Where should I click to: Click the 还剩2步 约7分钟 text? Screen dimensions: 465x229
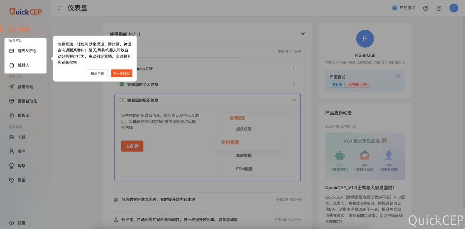(x=289, y=200)
